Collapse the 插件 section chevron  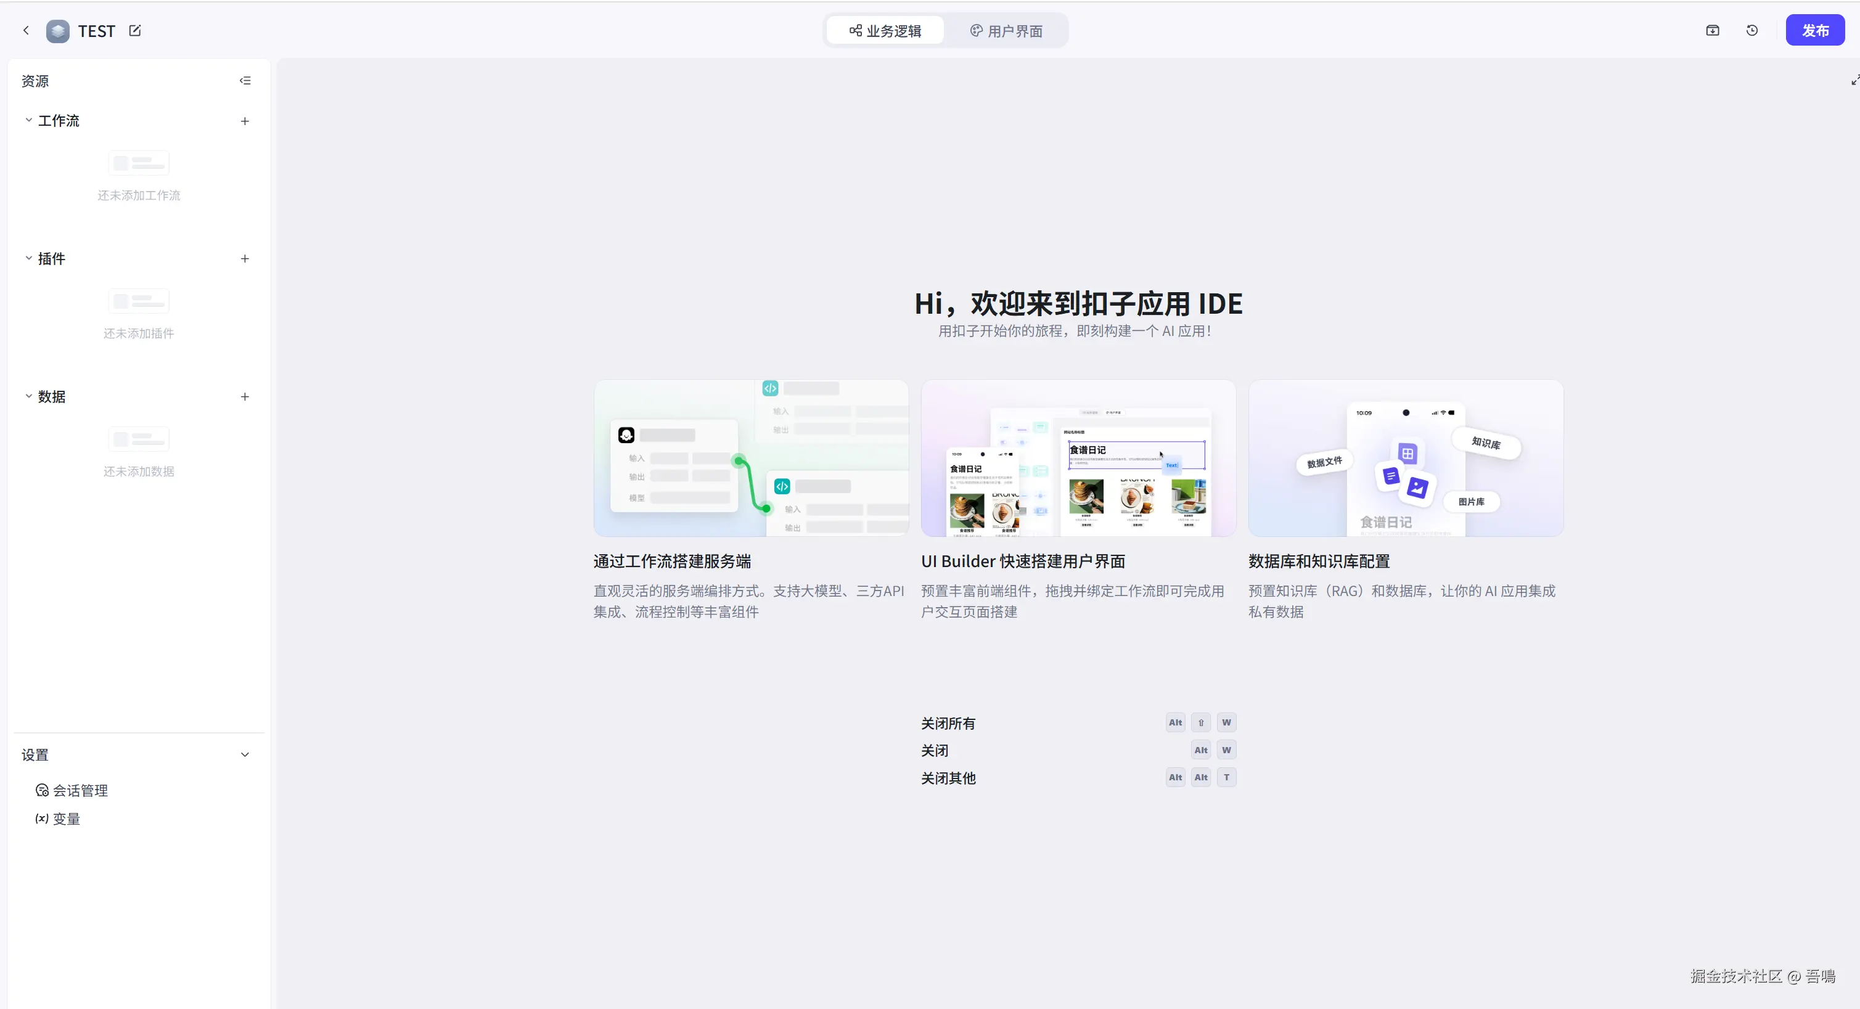click(29, 258)
